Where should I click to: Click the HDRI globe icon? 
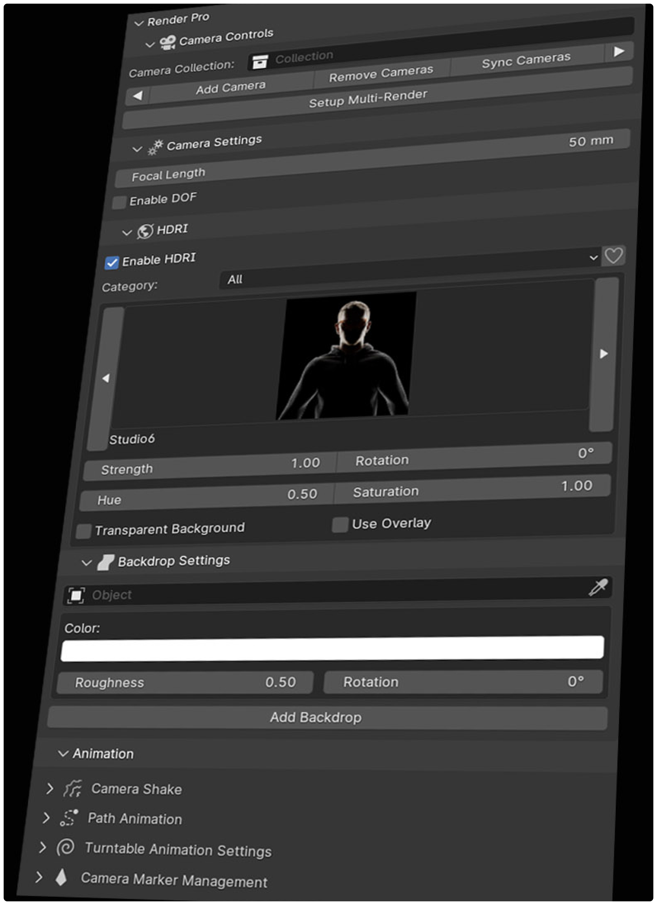click(x=145, y=231)
